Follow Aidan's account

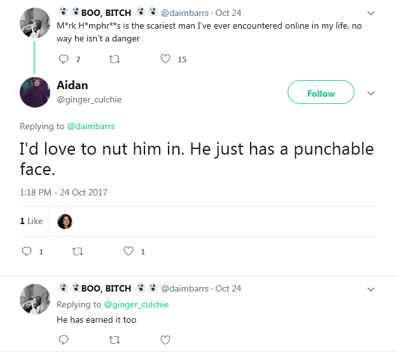321,93
